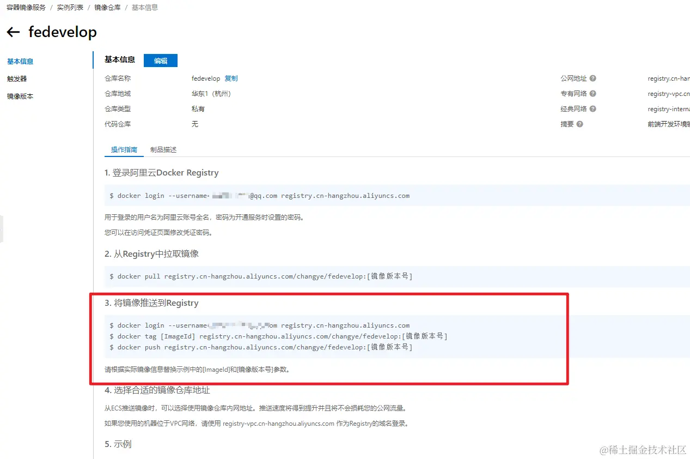Click heading 1. 登录阿里云Docker Registry
The height and width of the screenshot is (459, 690).
(x=162, y=173)
